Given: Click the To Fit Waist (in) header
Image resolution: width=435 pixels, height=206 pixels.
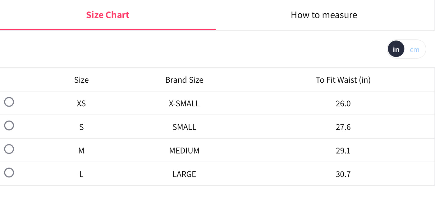Looking at the screenshot, I should pyautogui.click(x=343, y=80).
